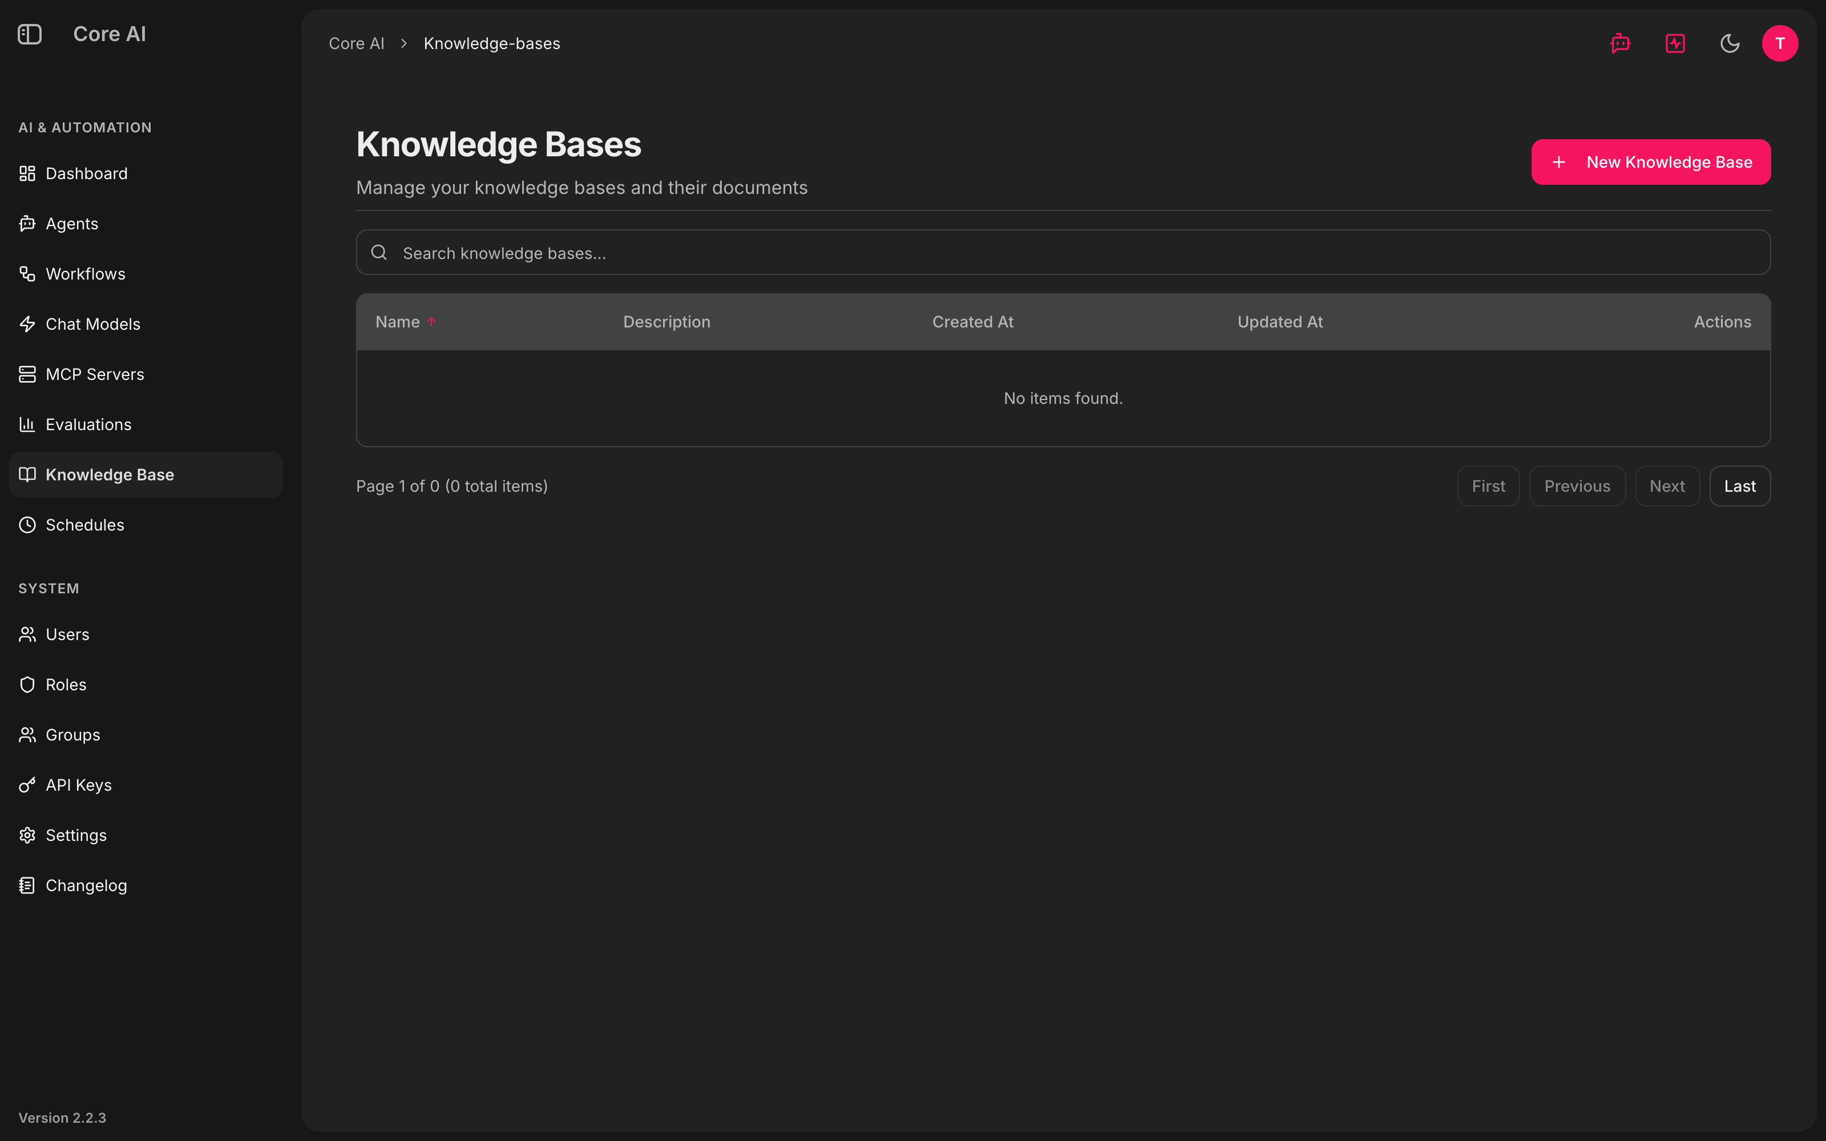Toggle dark mode moon icon

pos(1730,43)
